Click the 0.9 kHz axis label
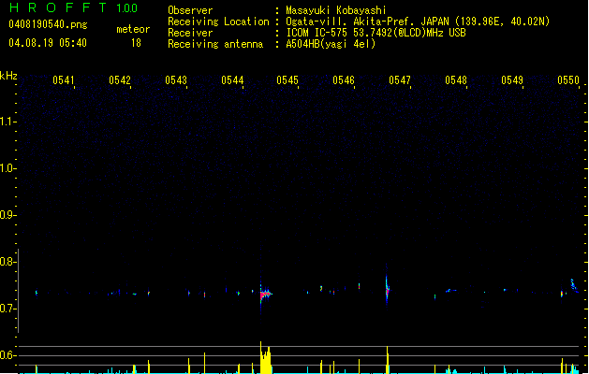Image resolution: width=589 pixels, height=374 pixels. point(7,215)
